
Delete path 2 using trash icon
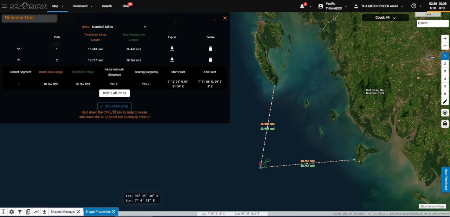[210, 60]
